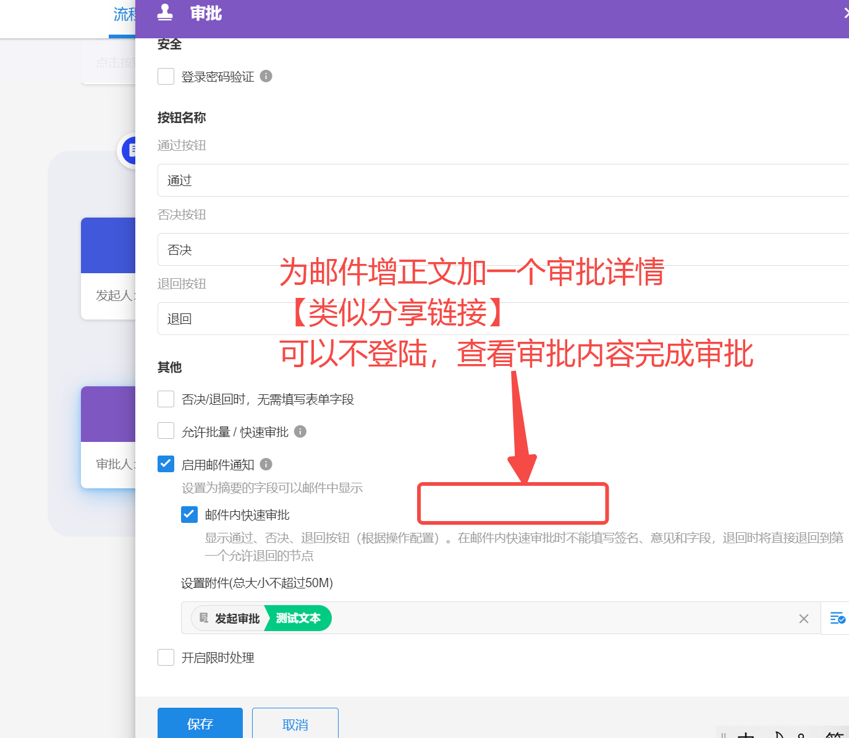The height and width of the screenshot is (738, 849).
Task: Click the 按钮名称 section heading
Action: pos(182,117)
